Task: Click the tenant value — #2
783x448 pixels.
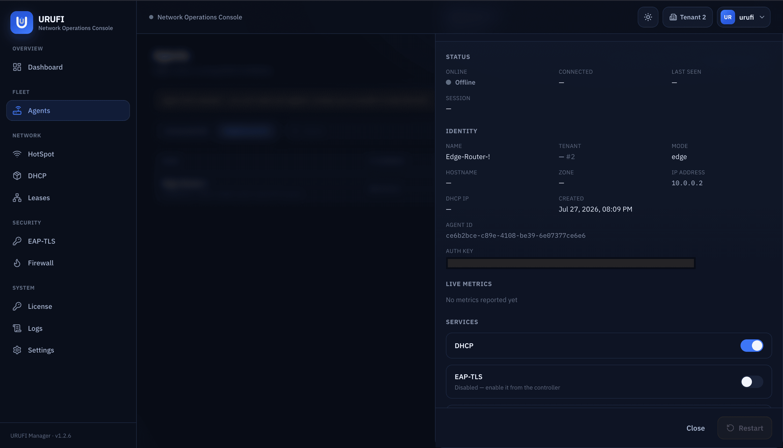Action: coord(567,156)
